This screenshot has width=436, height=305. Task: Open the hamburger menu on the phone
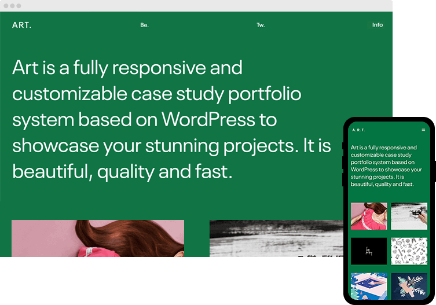click(423, 130)
